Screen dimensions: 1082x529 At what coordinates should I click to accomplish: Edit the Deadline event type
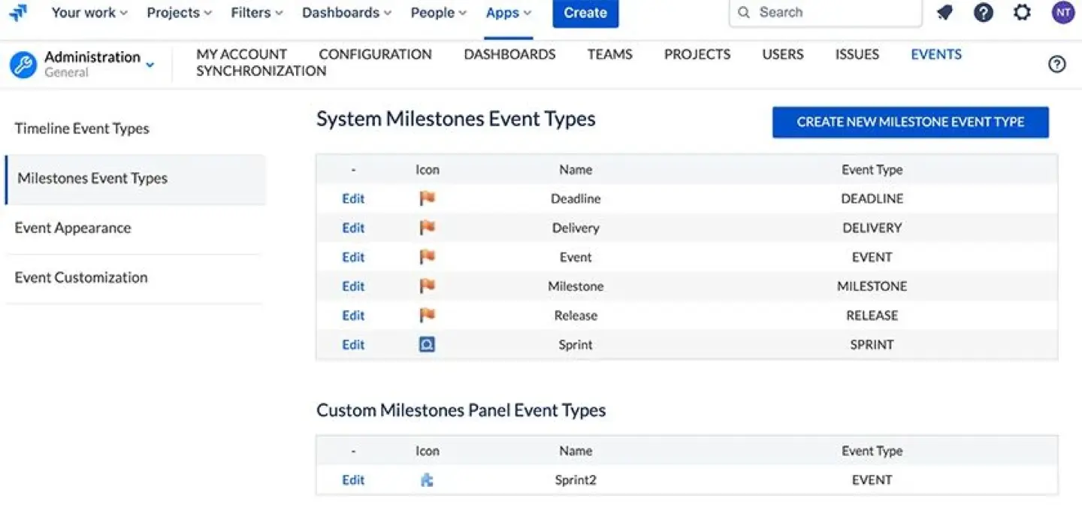pos(353,198)
